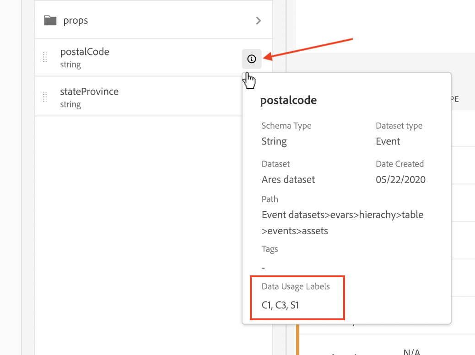
Task: Click the postalcode popover title
Action: (x=288, y=100)
